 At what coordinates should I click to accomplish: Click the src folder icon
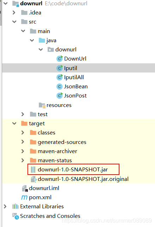(x=24, y=22)
